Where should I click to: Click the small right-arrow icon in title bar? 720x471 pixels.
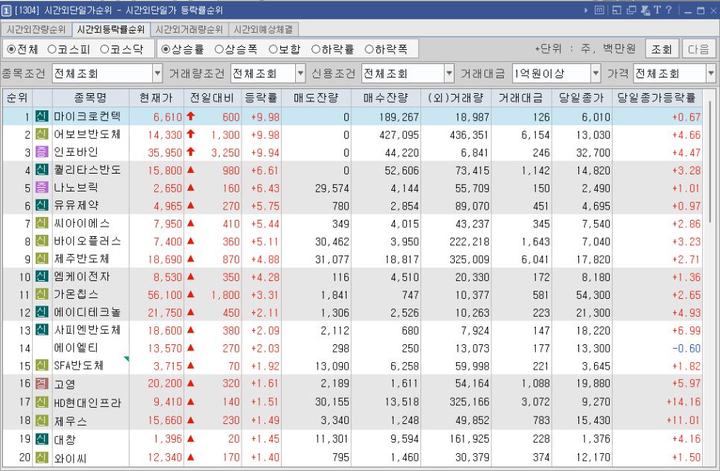point(586,10)
